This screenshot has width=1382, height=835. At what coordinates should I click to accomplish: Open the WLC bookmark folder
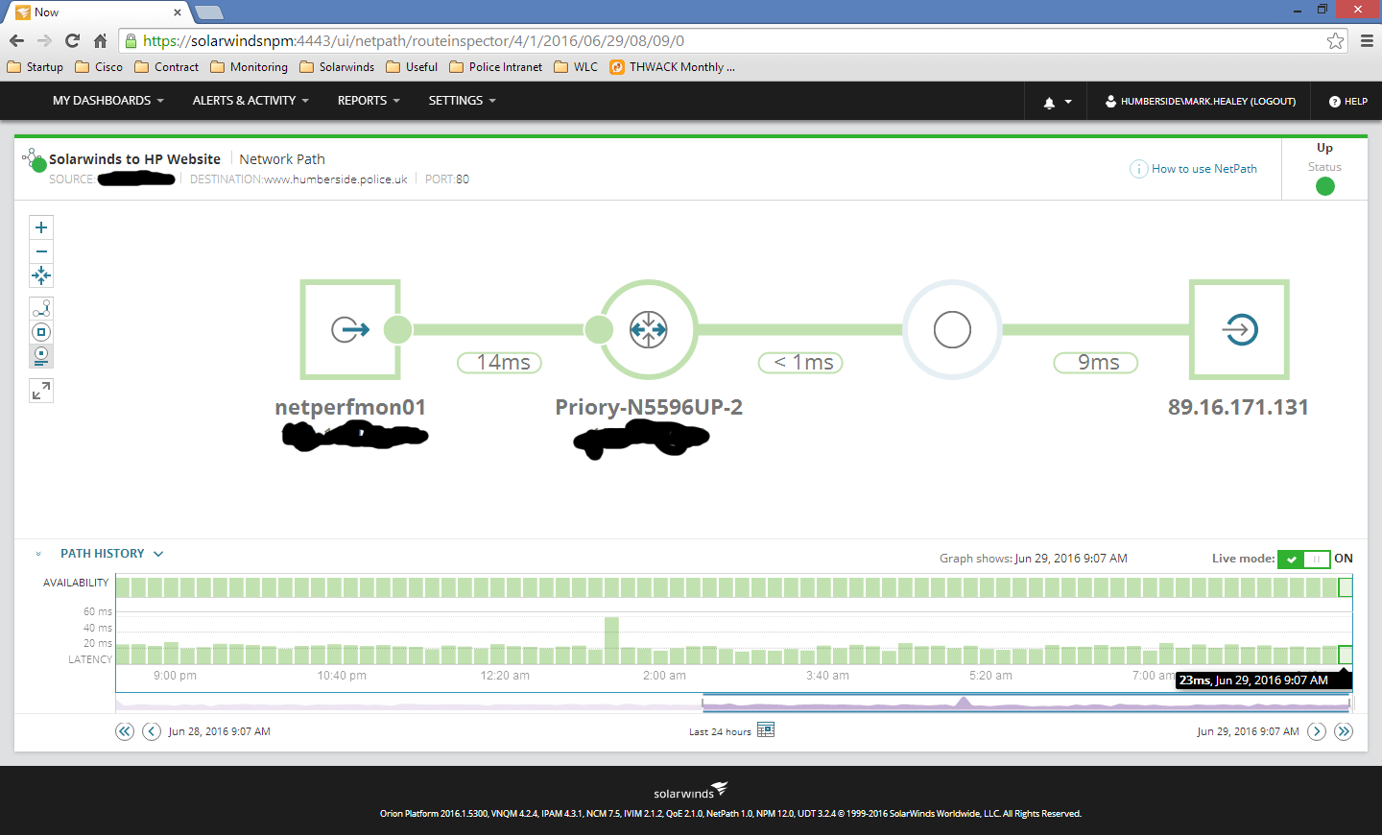coord(576,67)
